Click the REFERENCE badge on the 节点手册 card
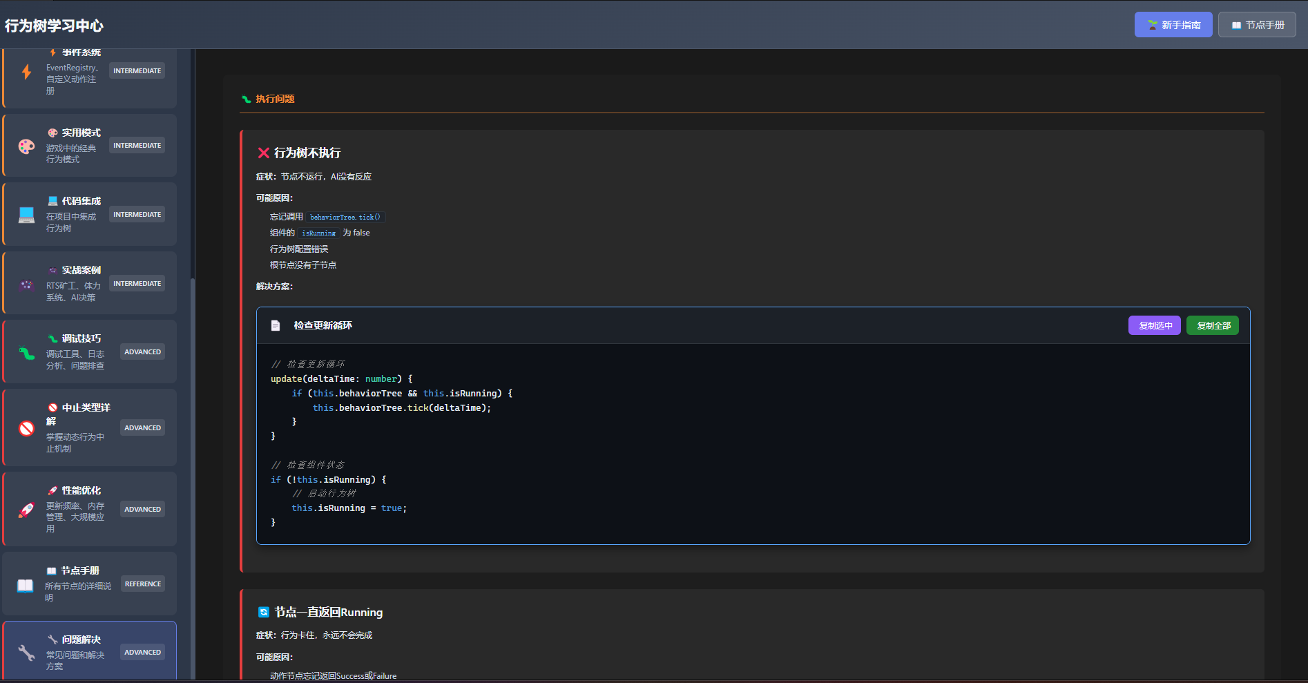Image resolution: width=1308 pixels, height=683 pixels. [x=143, y=584]
